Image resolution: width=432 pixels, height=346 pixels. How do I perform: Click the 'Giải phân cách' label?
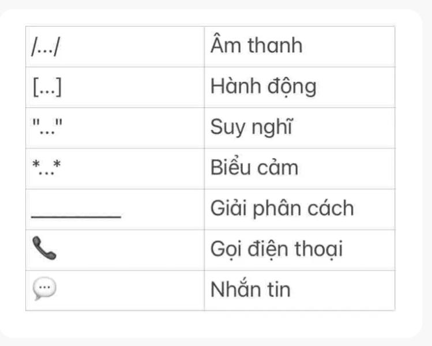(x=282, y=209)
